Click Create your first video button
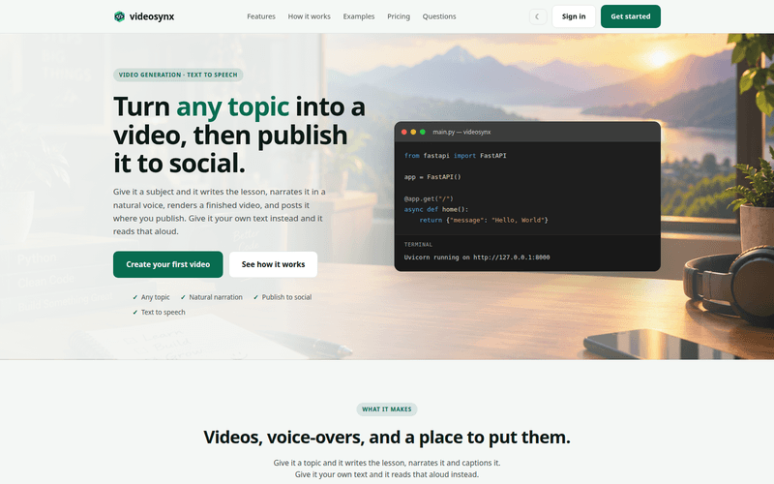This screenshot has width=774, height=484. click(167, 264)
